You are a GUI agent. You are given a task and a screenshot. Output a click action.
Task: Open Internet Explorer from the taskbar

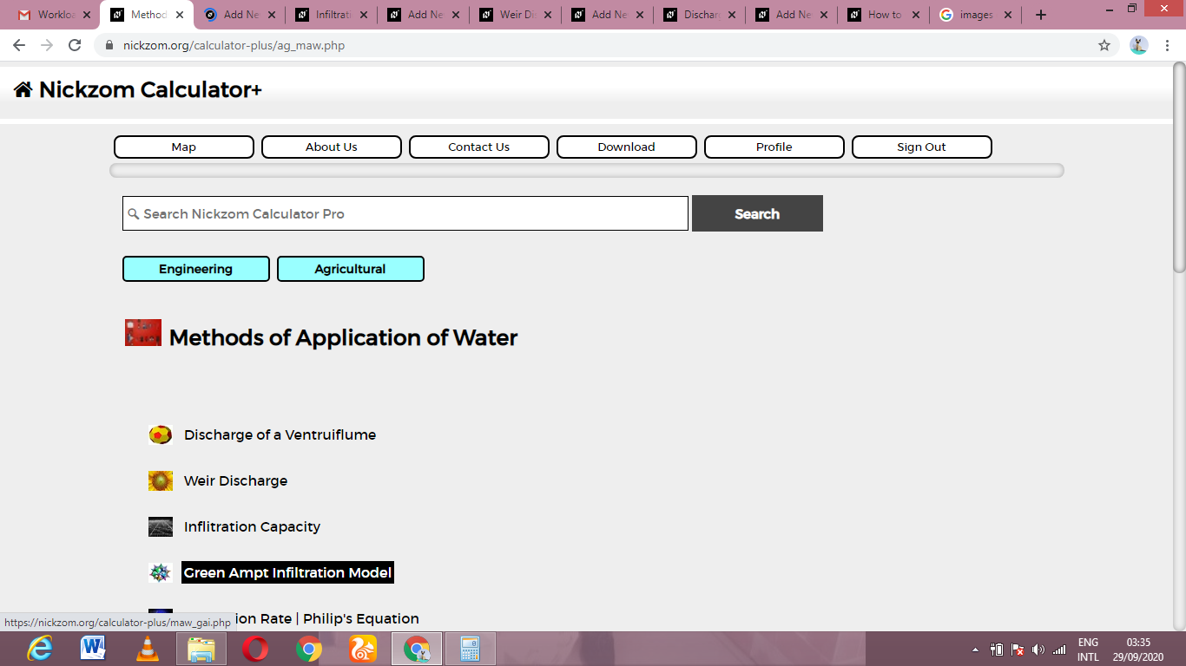[39, 649]
